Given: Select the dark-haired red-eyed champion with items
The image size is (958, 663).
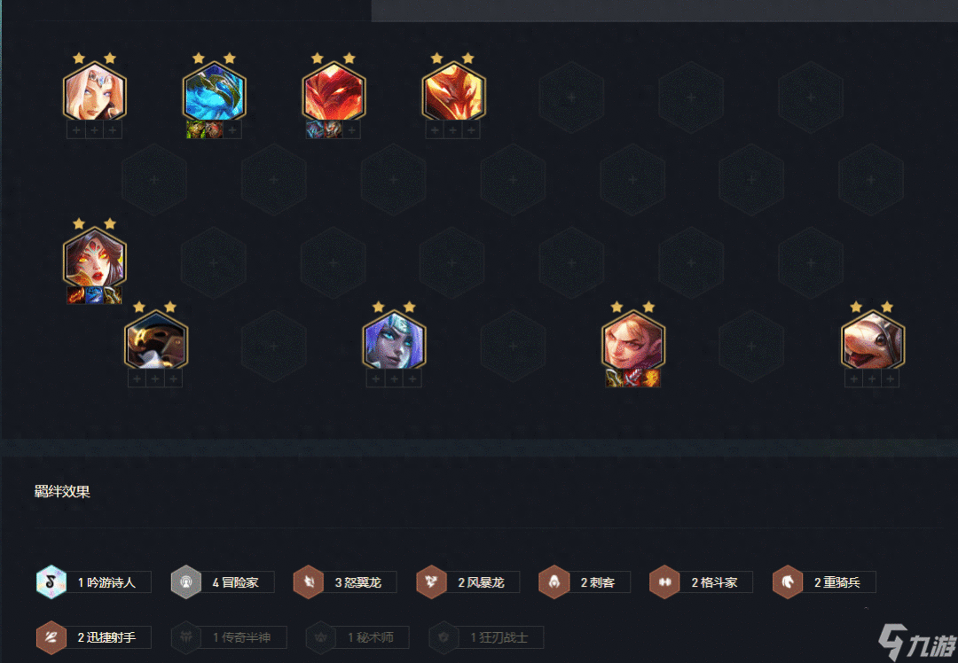Looking at the screenshot, I should pos(95,257).
